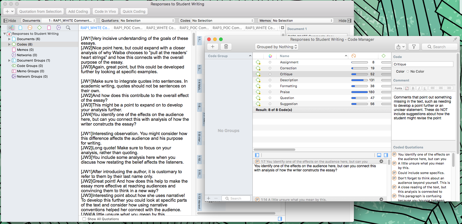Expand Document Groups in the project tree
This screenshot has width=462, height=224.
(x=9, y=60)
